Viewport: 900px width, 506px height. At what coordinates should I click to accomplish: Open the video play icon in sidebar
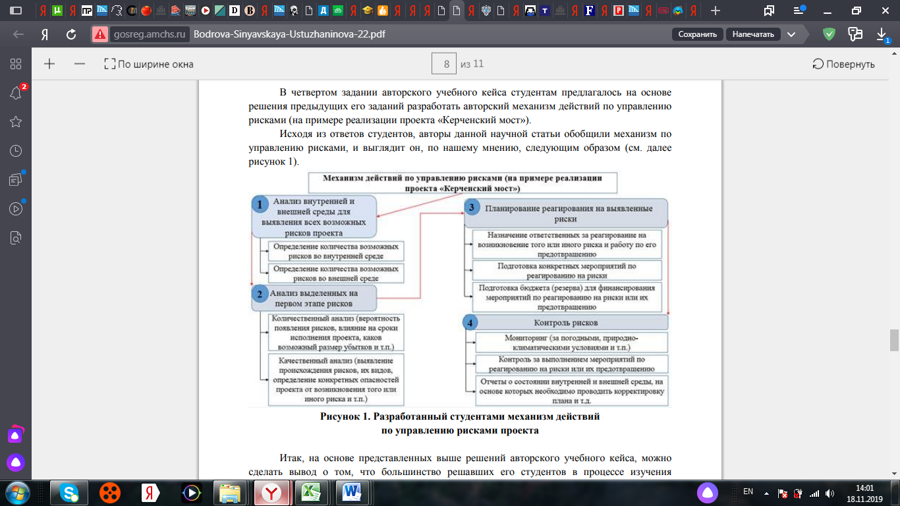click(16, 208)
